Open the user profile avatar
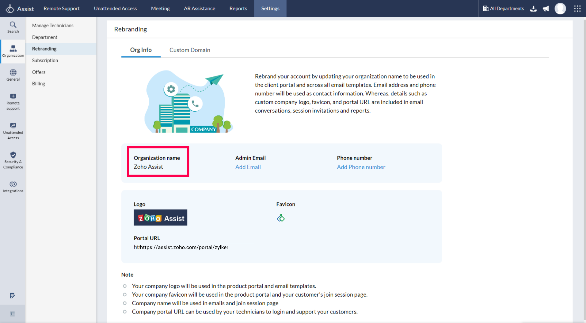 click(560, 9)
